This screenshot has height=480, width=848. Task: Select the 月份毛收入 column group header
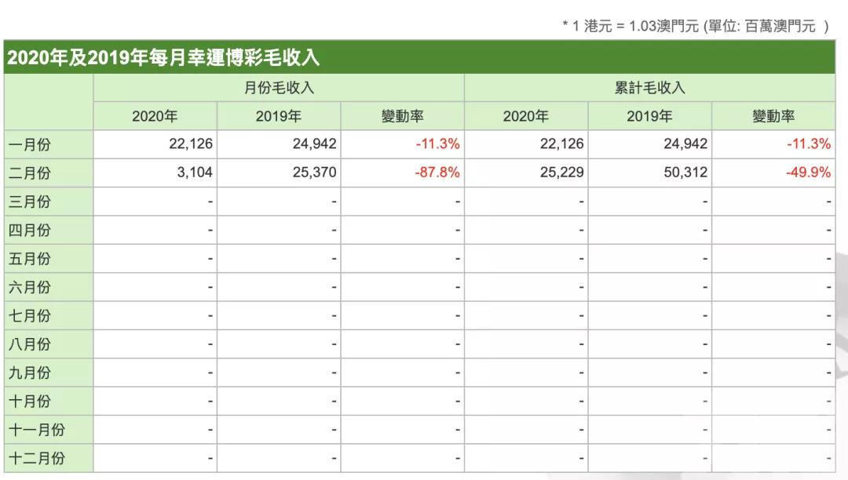(x=279, y=86)
